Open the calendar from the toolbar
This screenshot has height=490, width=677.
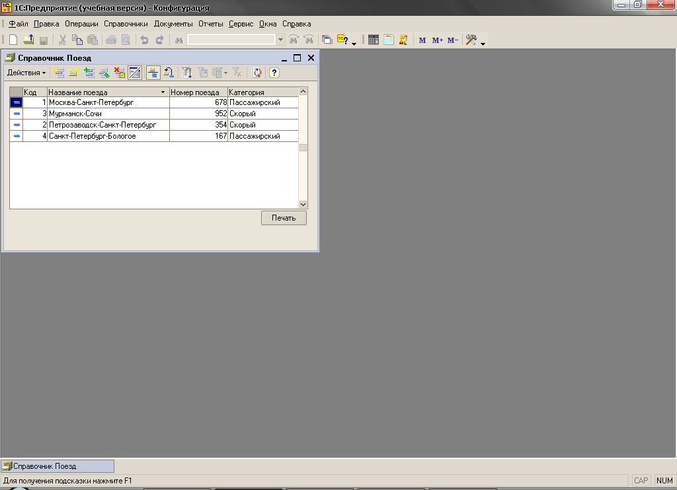tap(389, 40)
